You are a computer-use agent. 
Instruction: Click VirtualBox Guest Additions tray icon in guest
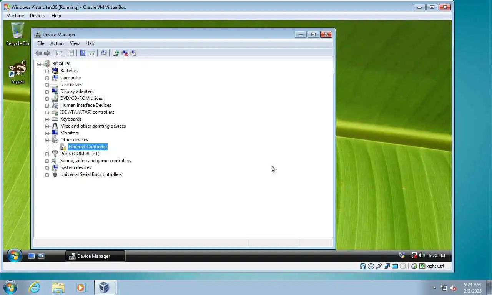402,255
